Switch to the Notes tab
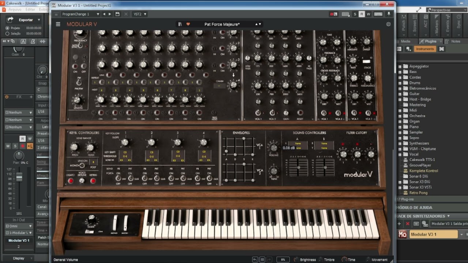The image size is (468, 263). point(456,41)
